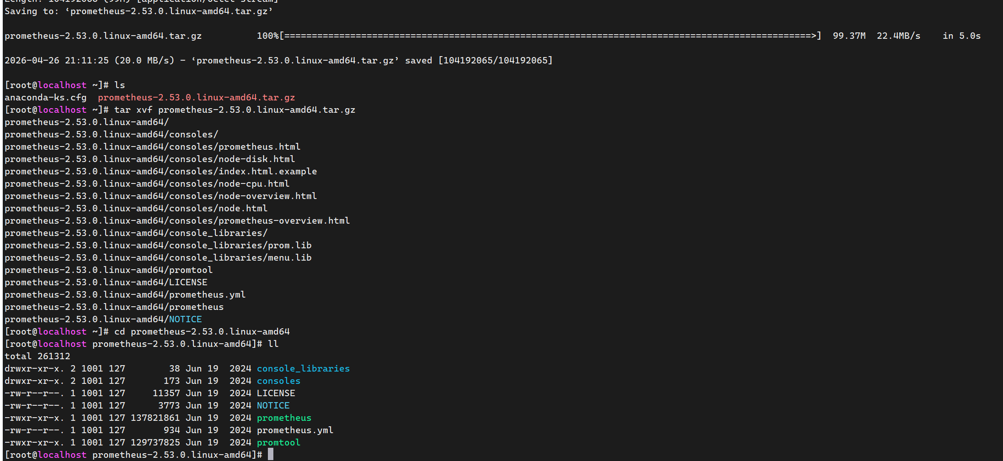Click the 934 file size of prometheus.yml
Image resolution: width=1003 pixels, height=461 pixels.
pos(171,430)
